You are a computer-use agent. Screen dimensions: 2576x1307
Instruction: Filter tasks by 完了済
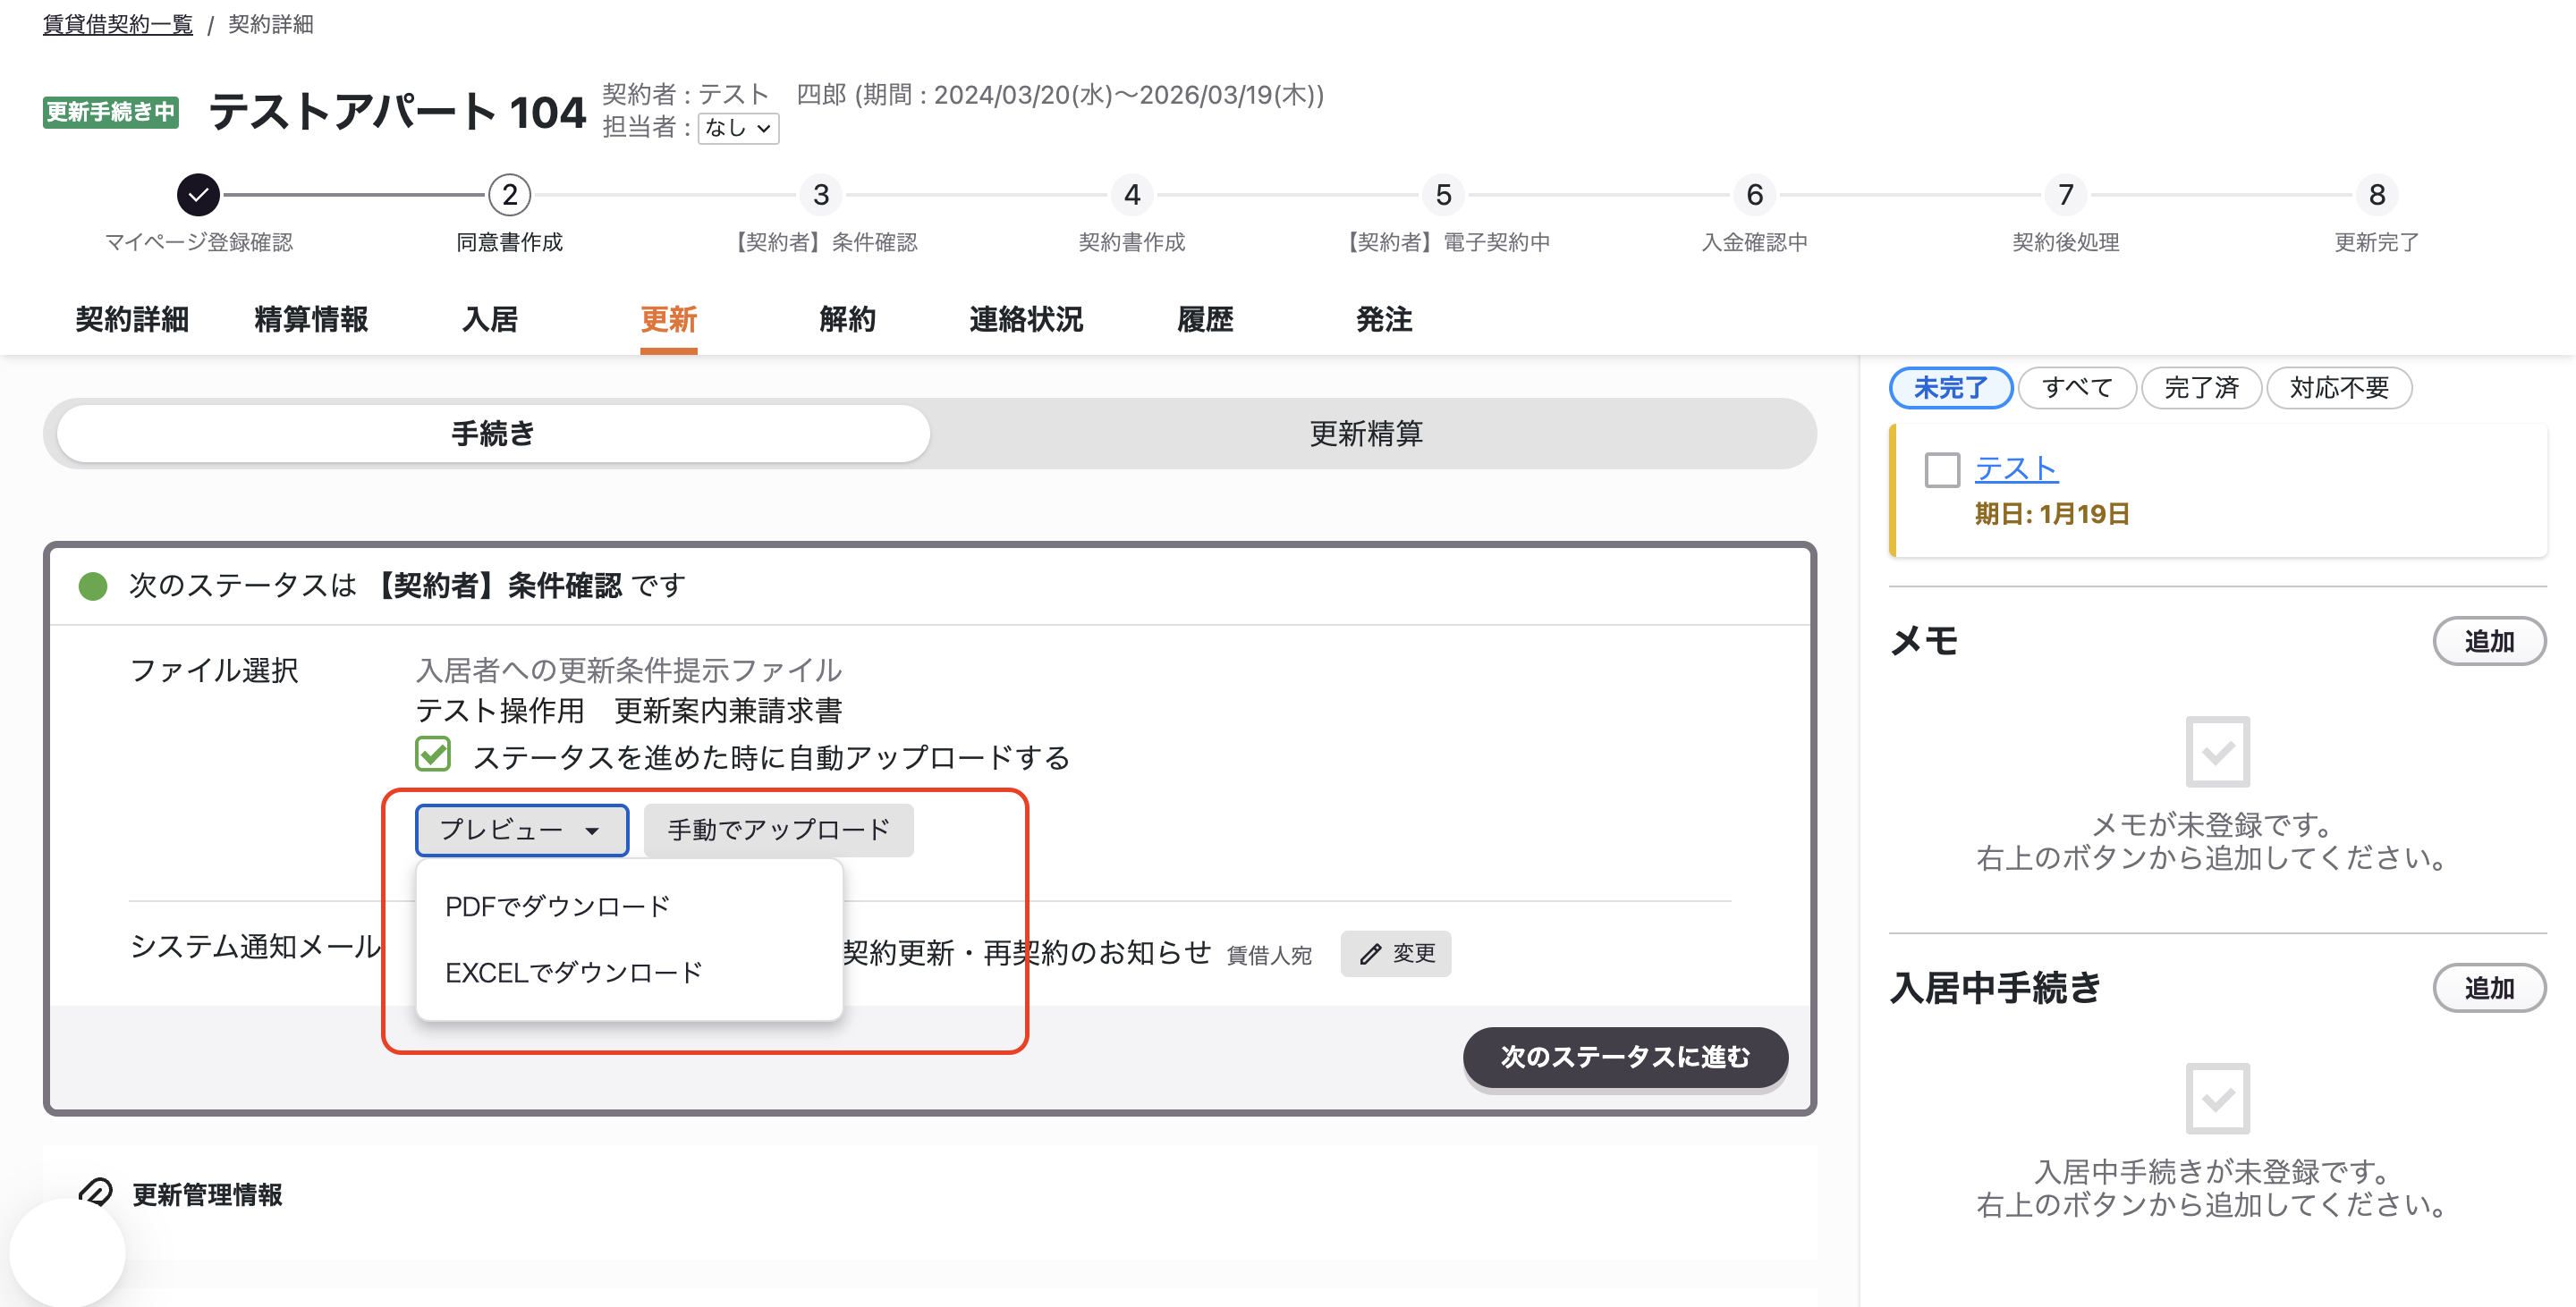pos(2201,388)
